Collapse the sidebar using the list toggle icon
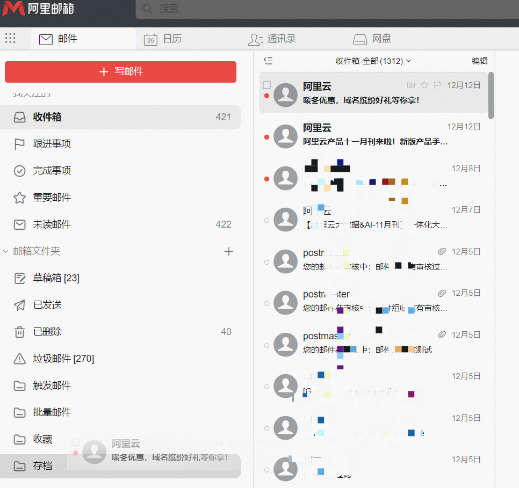The width and height of the screenshot is (519, 488). pyautogui.click(x=268, y=61)
